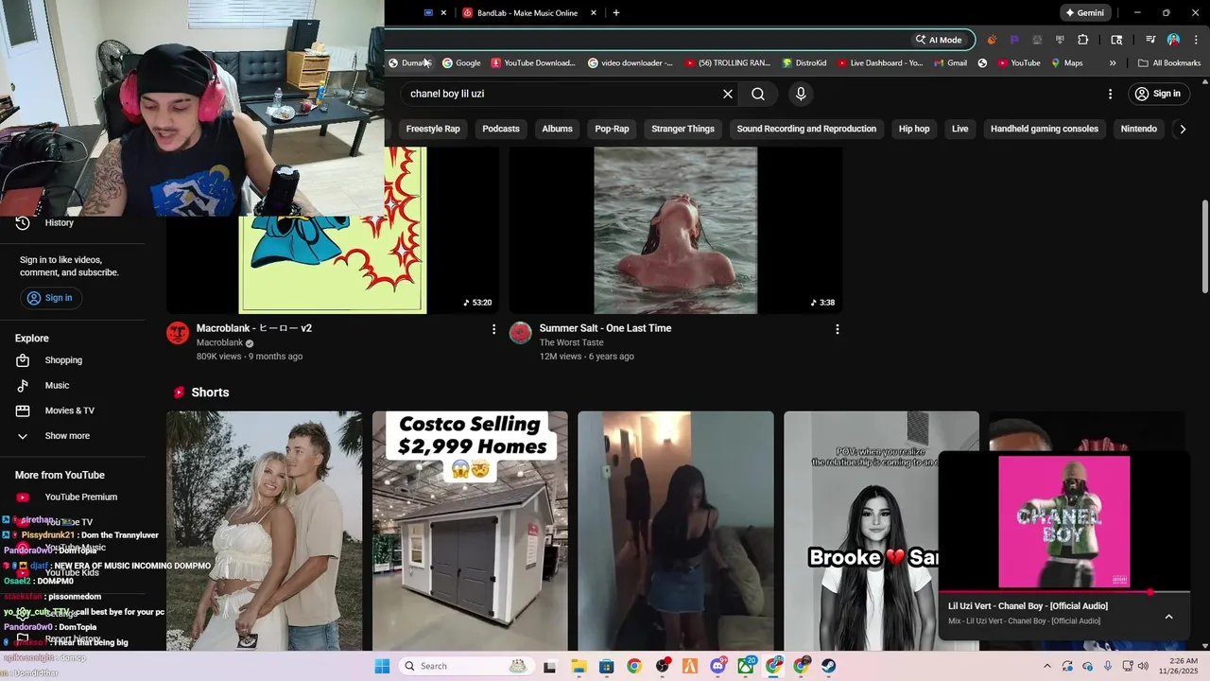Image resolution: width=1210 pixels, height=681 pixels.
Task: Open the Chrome profile avatar
Action: (1173, 40)
